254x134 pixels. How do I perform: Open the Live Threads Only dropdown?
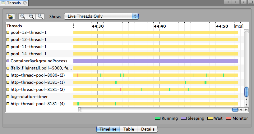[x=101, y=16]
